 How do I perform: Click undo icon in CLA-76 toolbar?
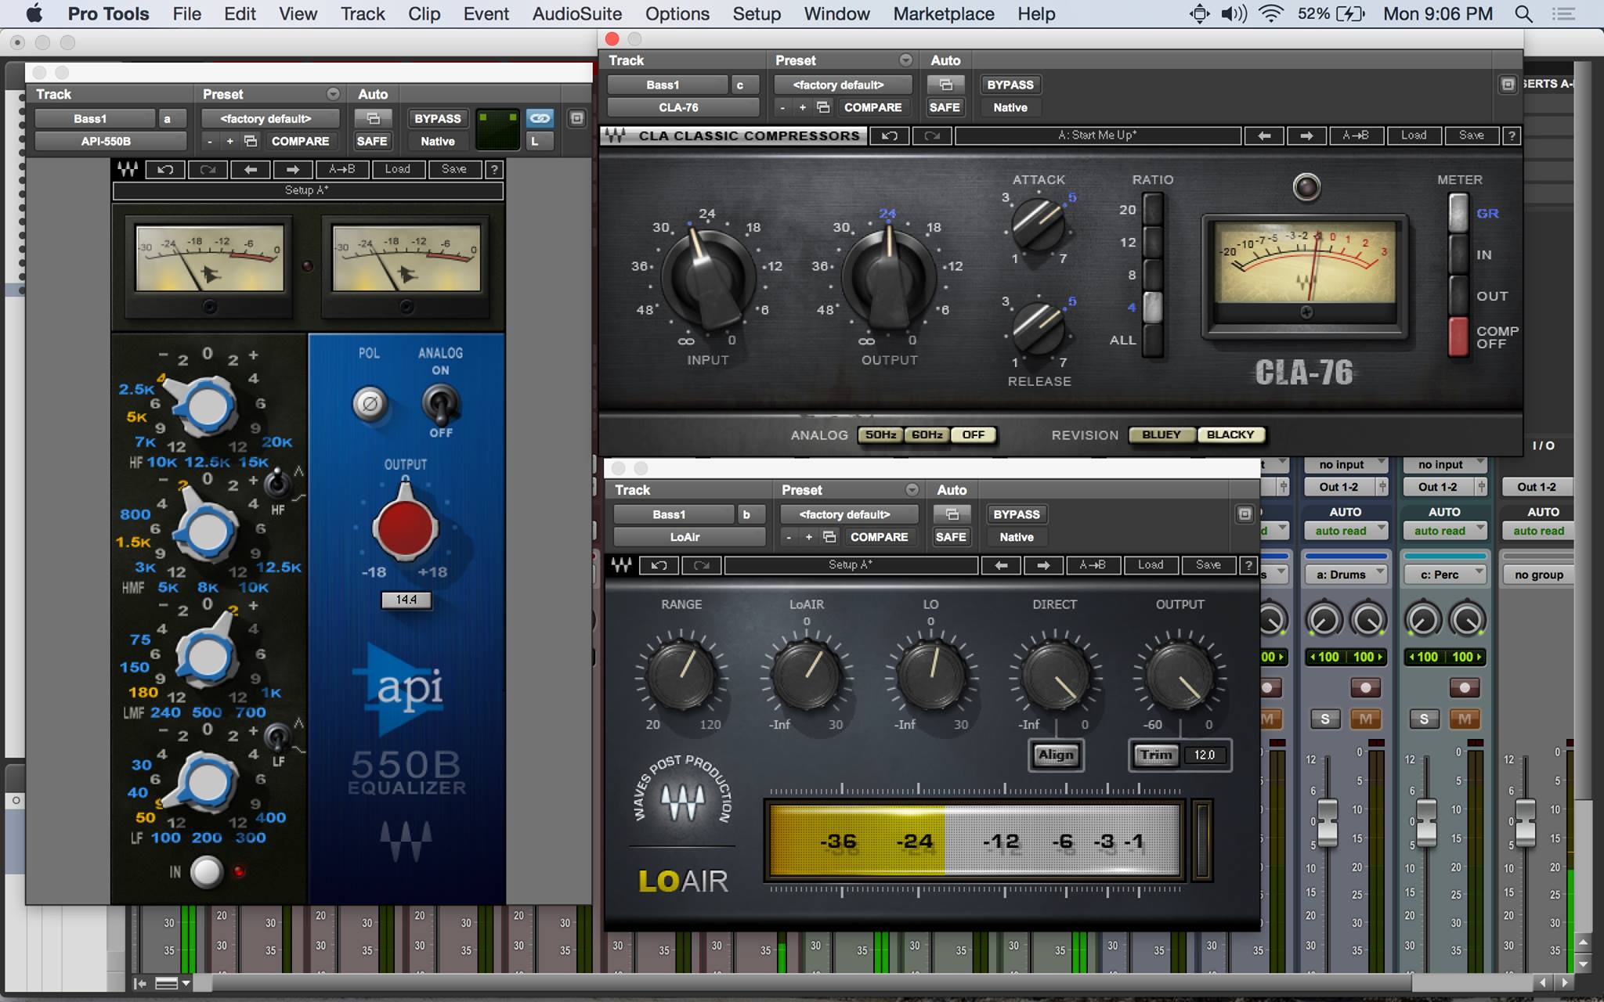click(889, 135)
